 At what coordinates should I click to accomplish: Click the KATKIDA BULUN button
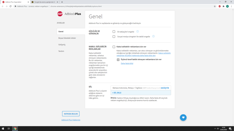coord(71,114)
